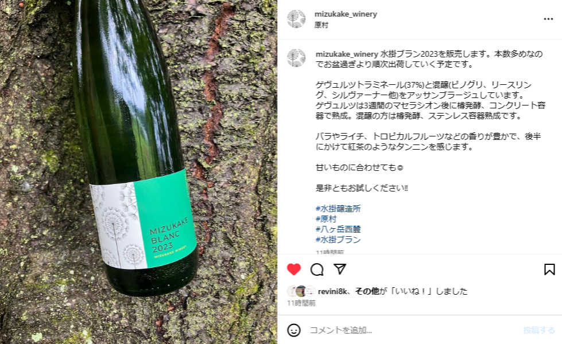
Task: Open mizukake_winery username in the caption
Action: 347,54
